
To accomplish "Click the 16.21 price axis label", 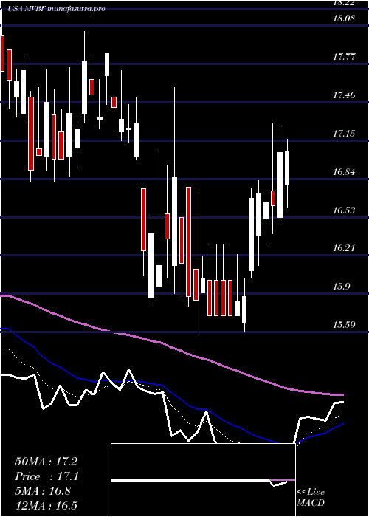I will (x=344, y=248).
